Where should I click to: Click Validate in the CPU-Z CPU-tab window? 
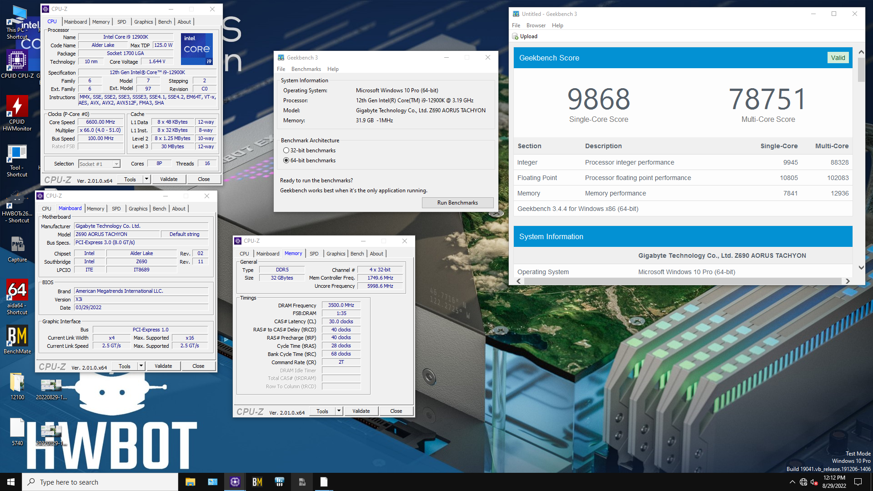[169, 179]
